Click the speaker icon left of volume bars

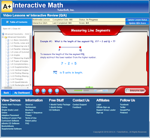click(x=95, y=91)
